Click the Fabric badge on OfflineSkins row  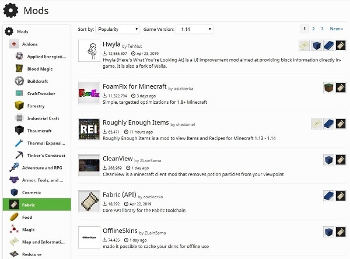pos(341,232)
